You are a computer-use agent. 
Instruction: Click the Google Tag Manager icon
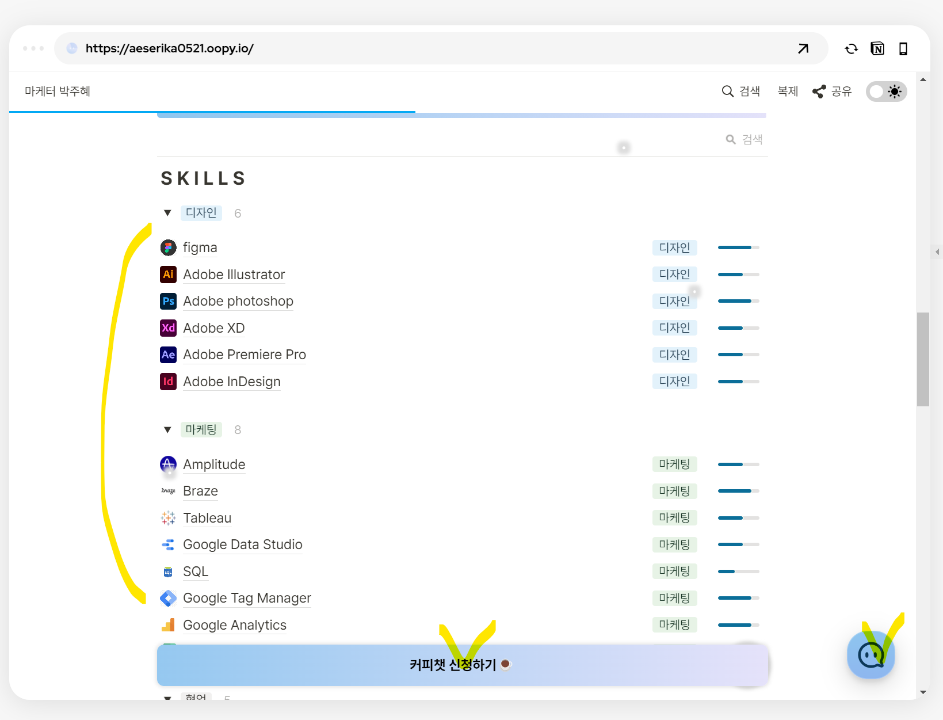click(168, 598)
